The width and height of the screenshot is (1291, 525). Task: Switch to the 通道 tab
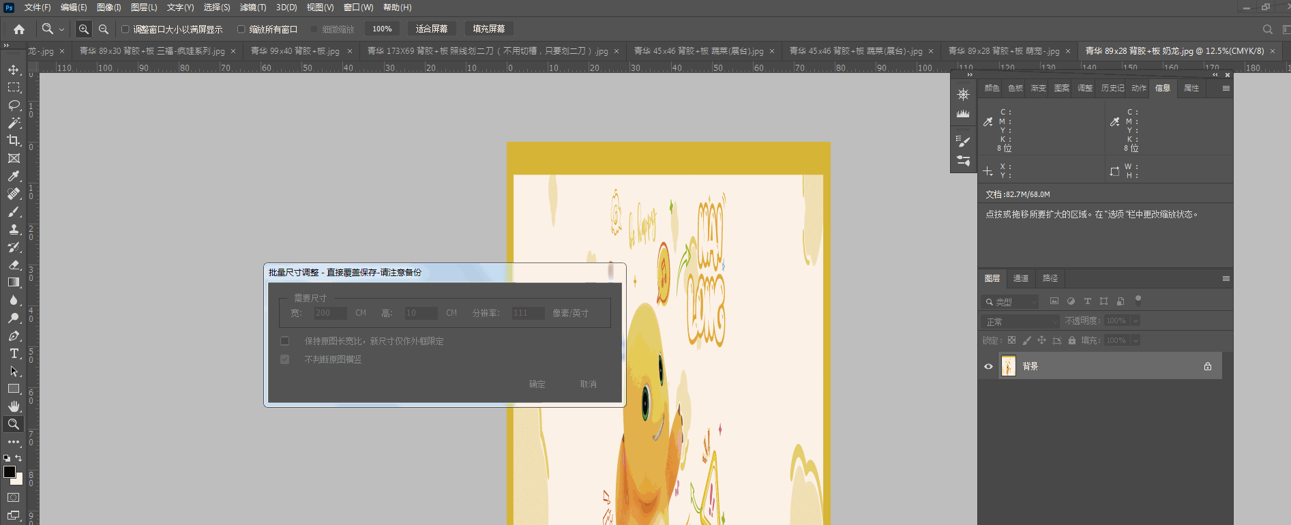[x=1021, y=278]
